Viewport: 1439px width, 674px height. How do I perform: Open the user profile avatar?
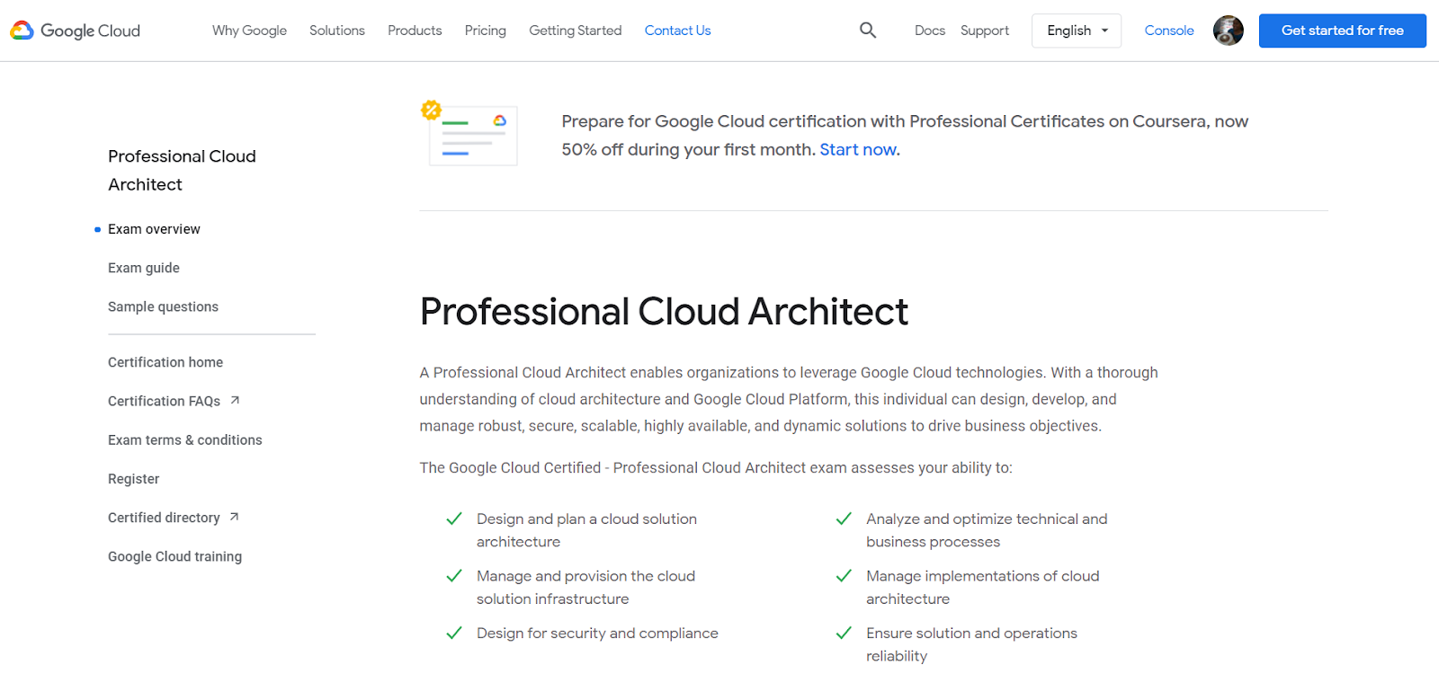pos(1228,31)
